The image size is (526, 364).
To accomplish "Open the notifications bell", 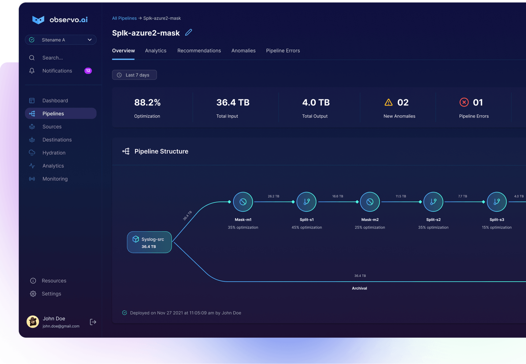I will coord(32,71).
